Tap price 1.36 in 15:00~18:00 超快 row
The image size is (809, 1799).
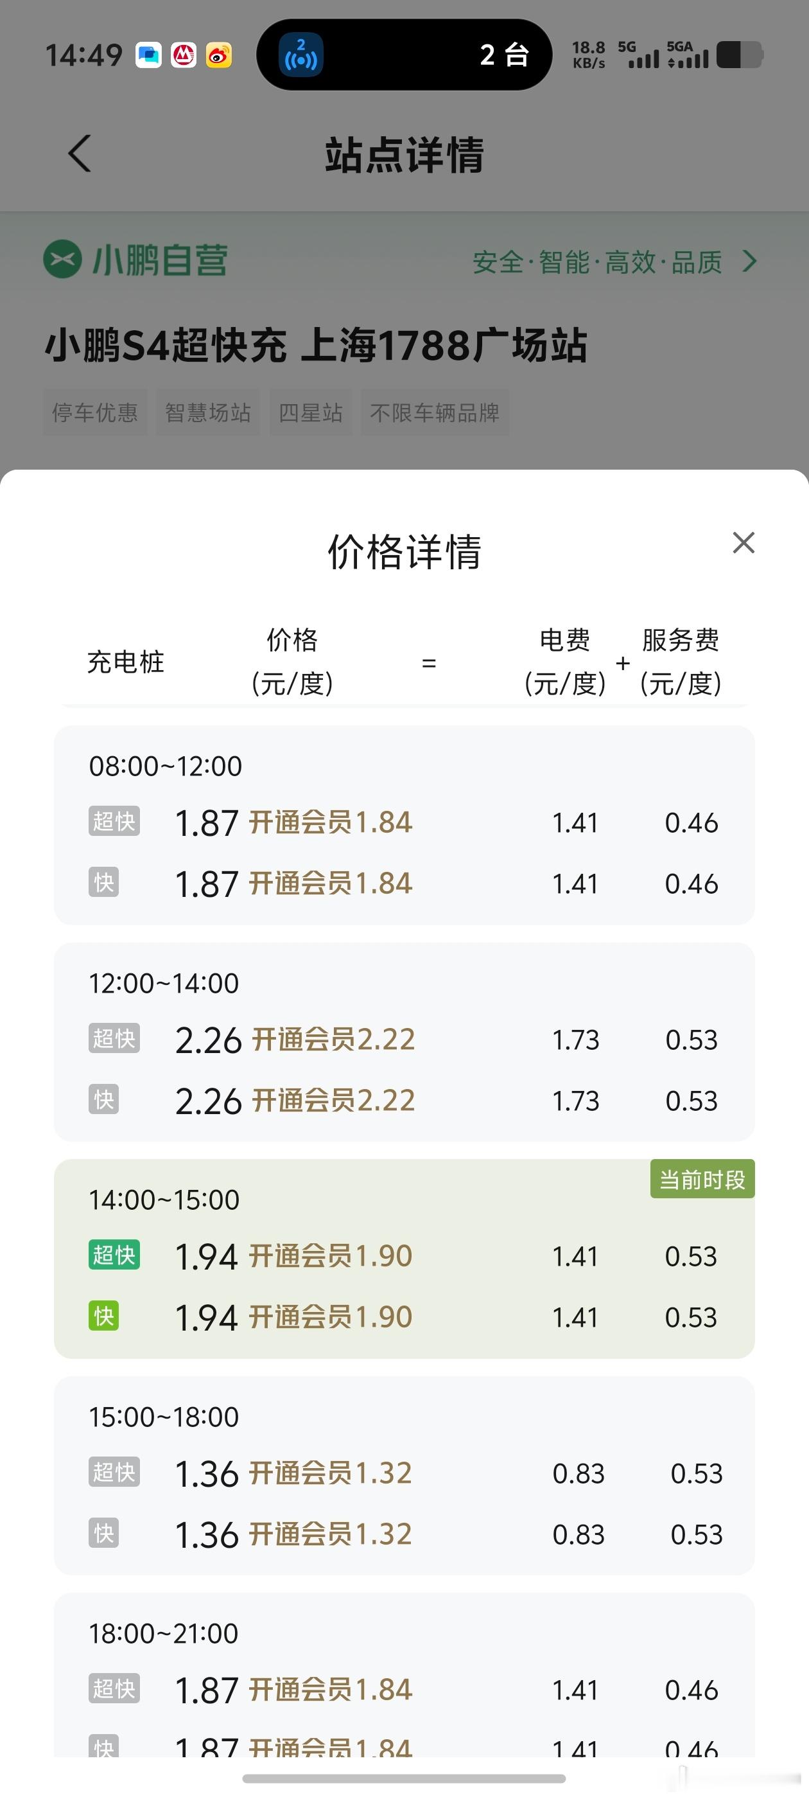point(207,1475)
